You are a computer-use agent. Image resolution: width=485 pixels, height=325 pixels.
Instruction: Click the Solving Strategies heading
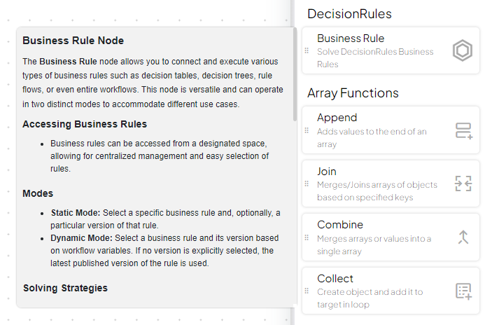(65, 288)
